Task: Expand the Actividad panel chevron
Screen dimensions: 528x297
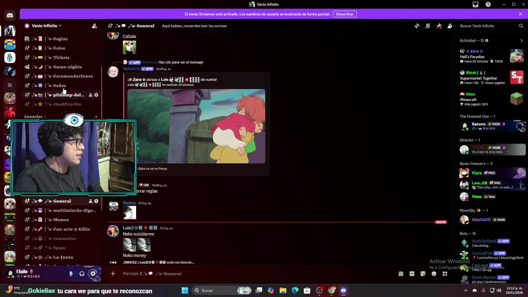Action: coord(521,40)
